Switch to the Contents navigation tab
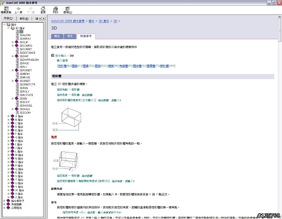 [8, 19]
